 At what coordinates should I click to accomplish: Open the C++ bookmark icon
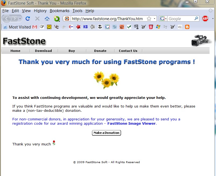(x=71, y=27)
